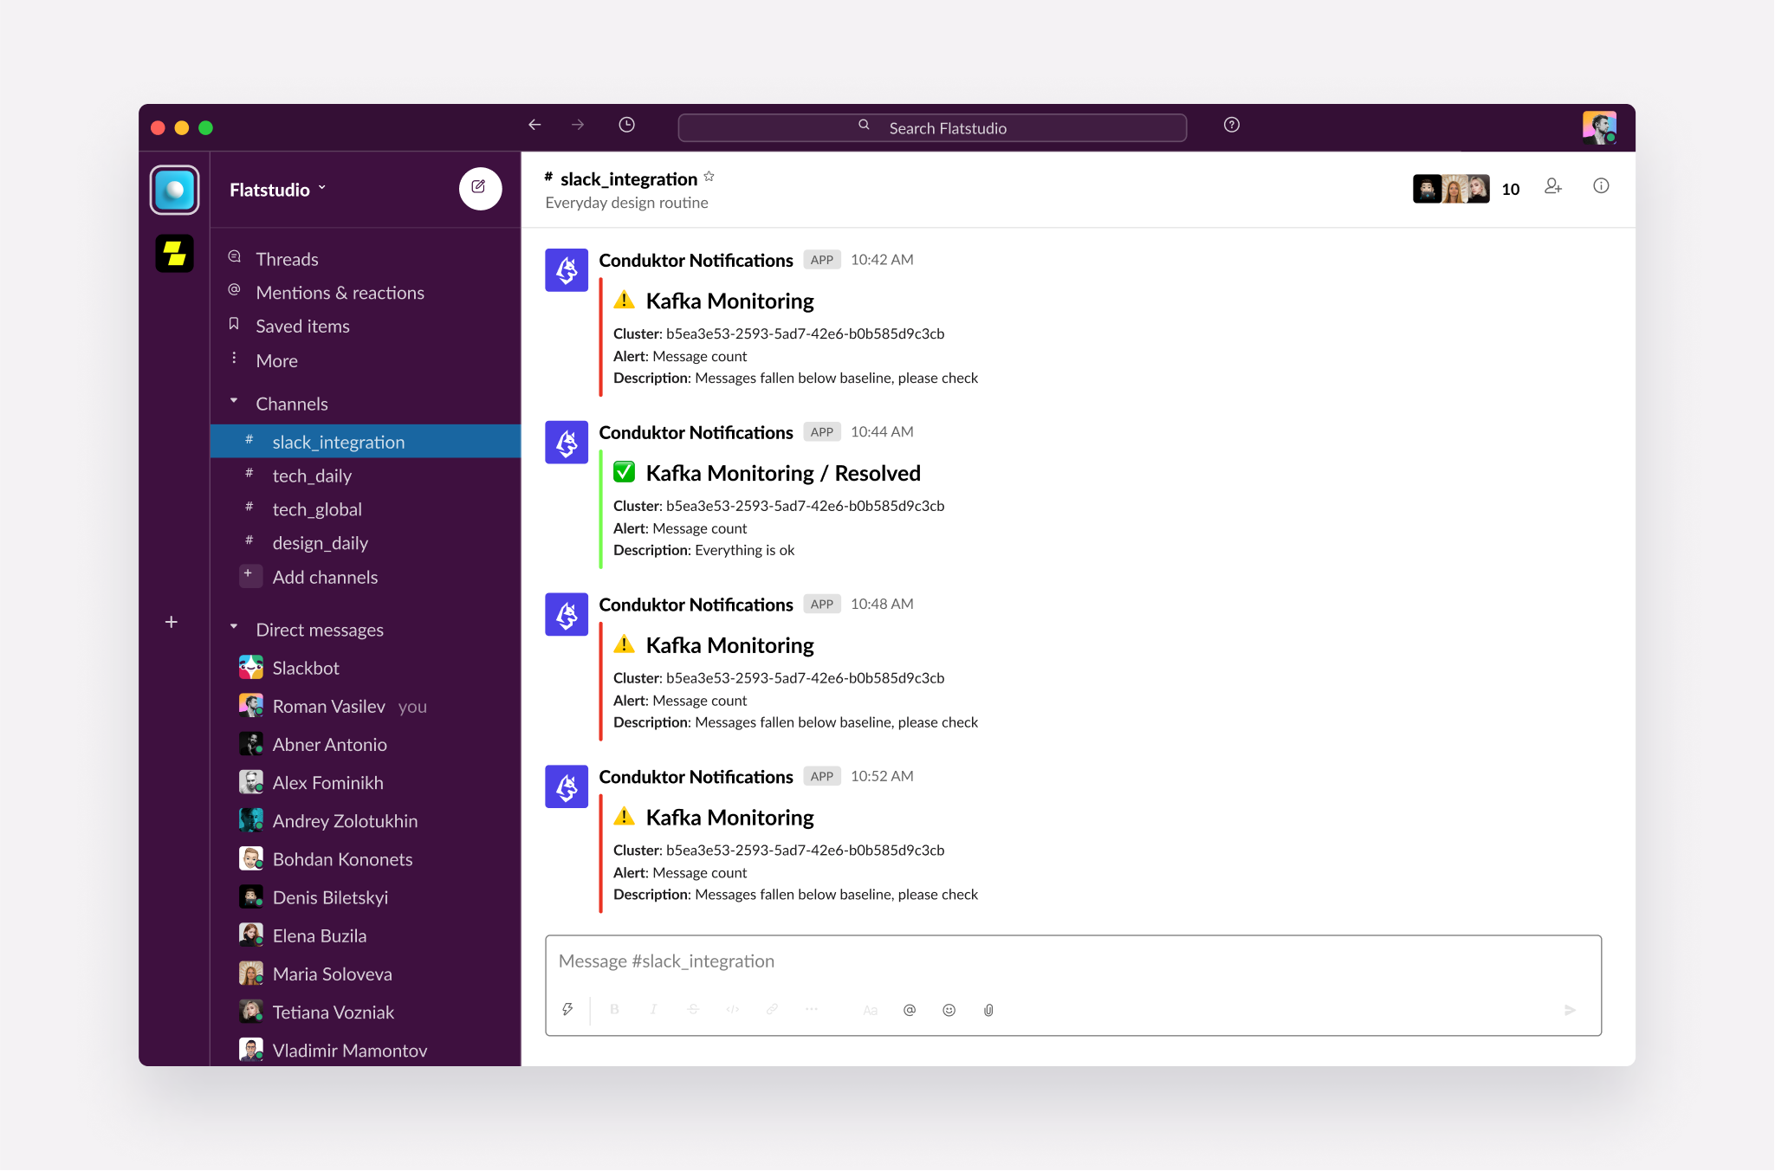Star the slack_integration channel
Image resolution: width=1775 pixels, height=1171 pixels.
point(709,177)
